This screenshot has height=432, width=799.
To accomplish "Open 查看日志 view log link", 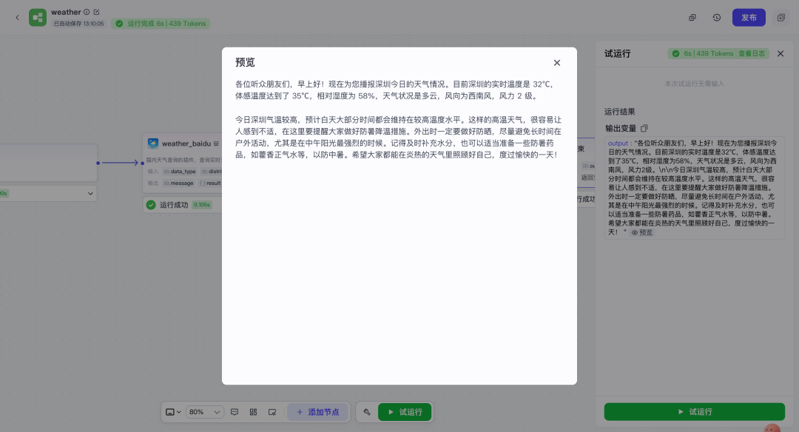I will click(x=752, y=53).
